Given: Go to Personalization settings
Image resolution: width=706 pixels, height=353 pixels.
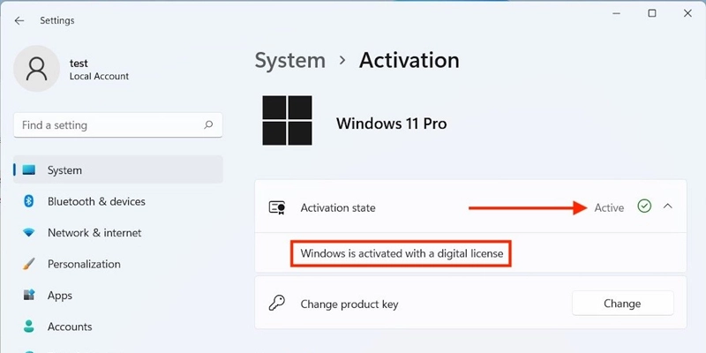Looking at the screenshot, I should click(x=84, y=264).
